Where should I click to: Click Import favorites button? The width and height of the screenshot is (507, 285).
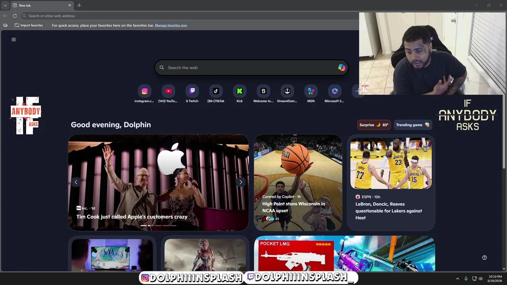tap(29, 25)
